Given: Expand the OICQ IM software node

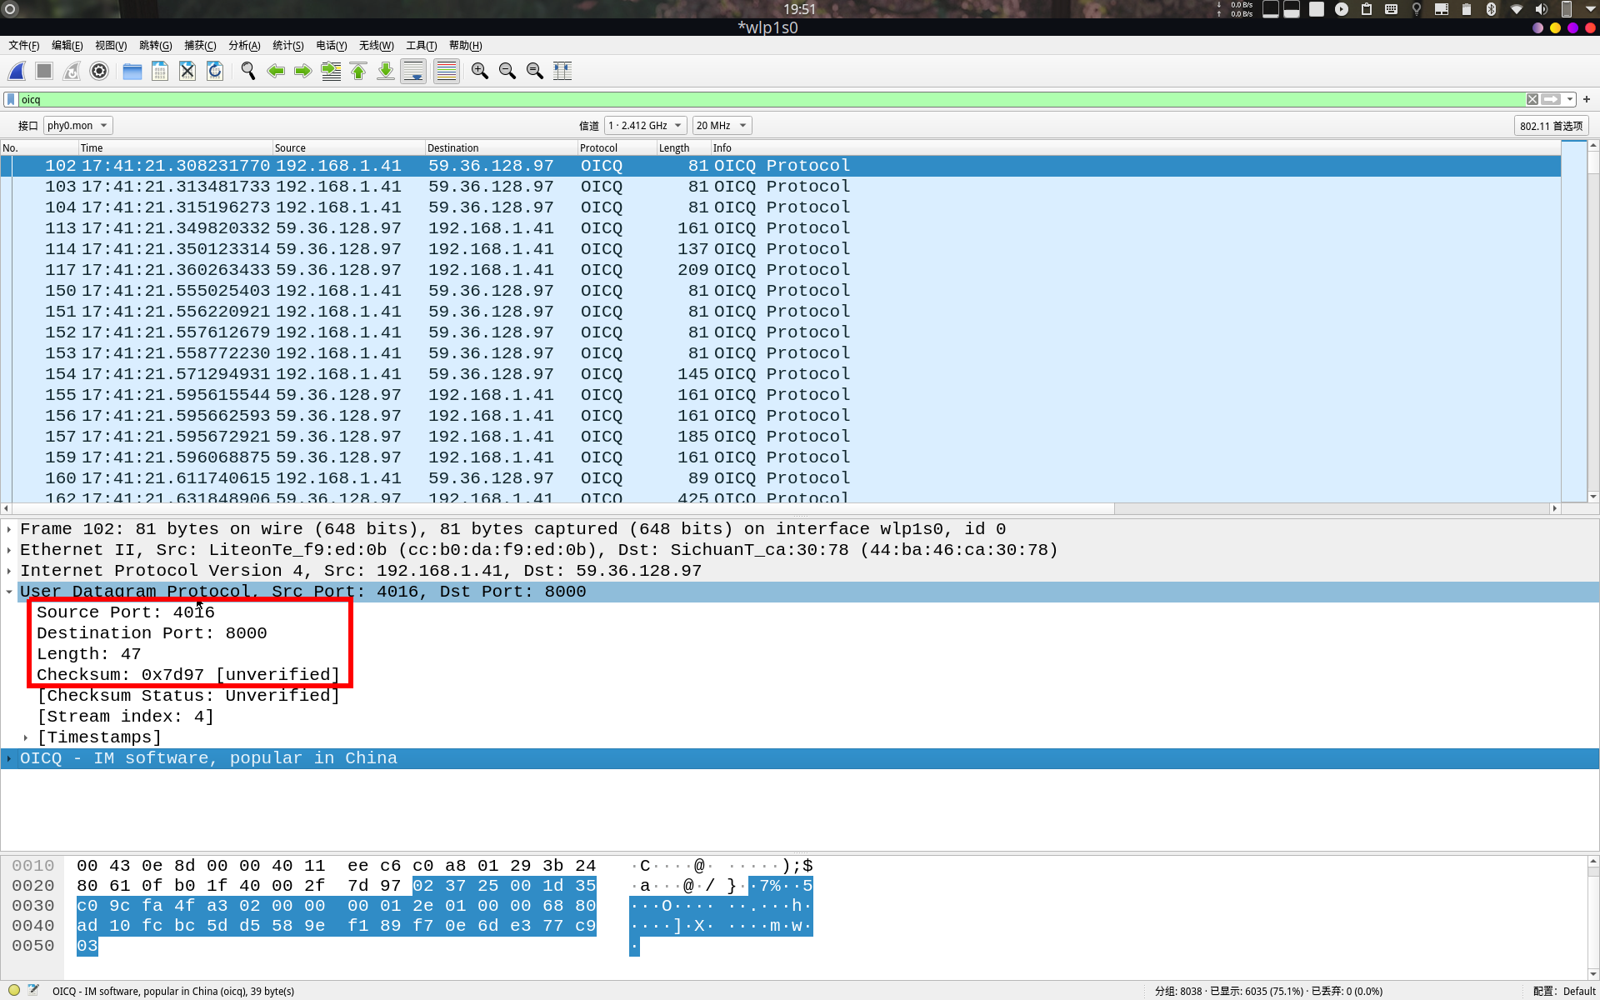Looking at the screenshot, I should pos(9,758).
